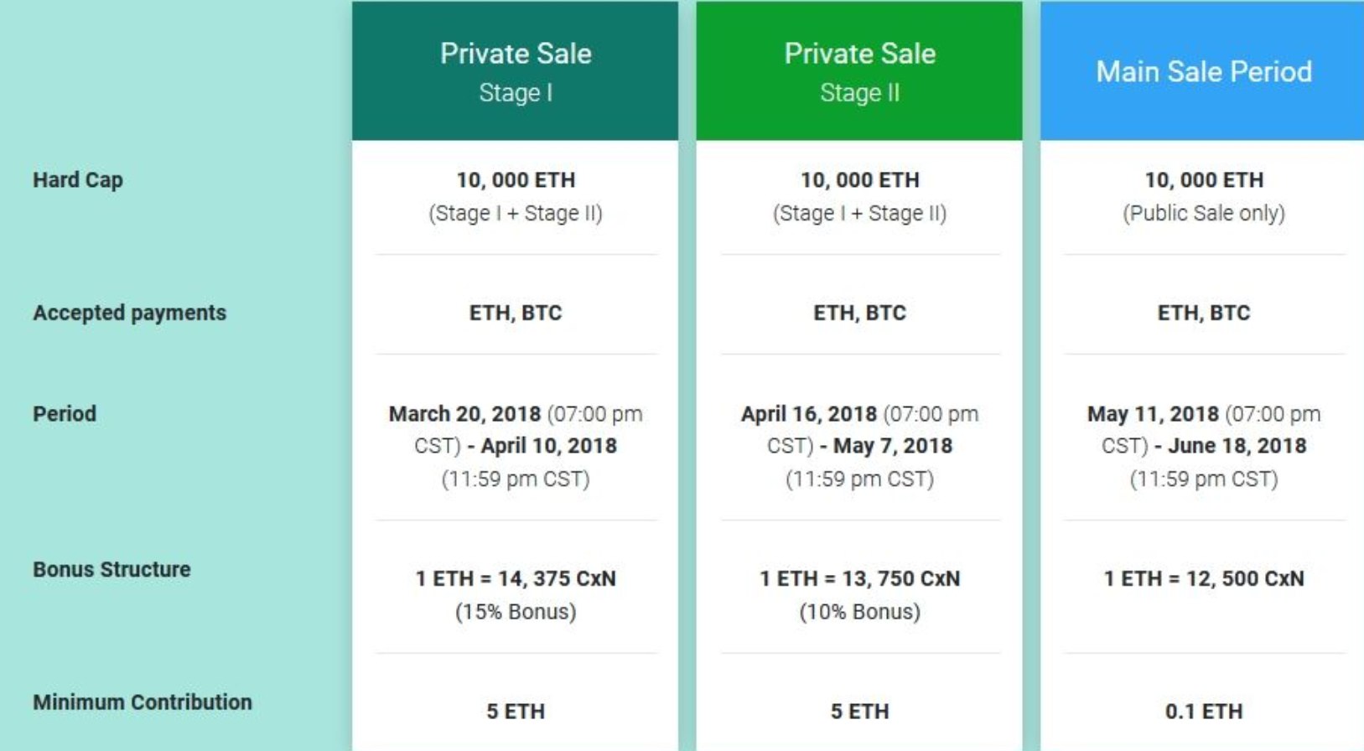This screenshot has width=1364, height=751.
Task: Click the 1 ETH = 13, 750 CxN rate
Action: tap(859, 578)
